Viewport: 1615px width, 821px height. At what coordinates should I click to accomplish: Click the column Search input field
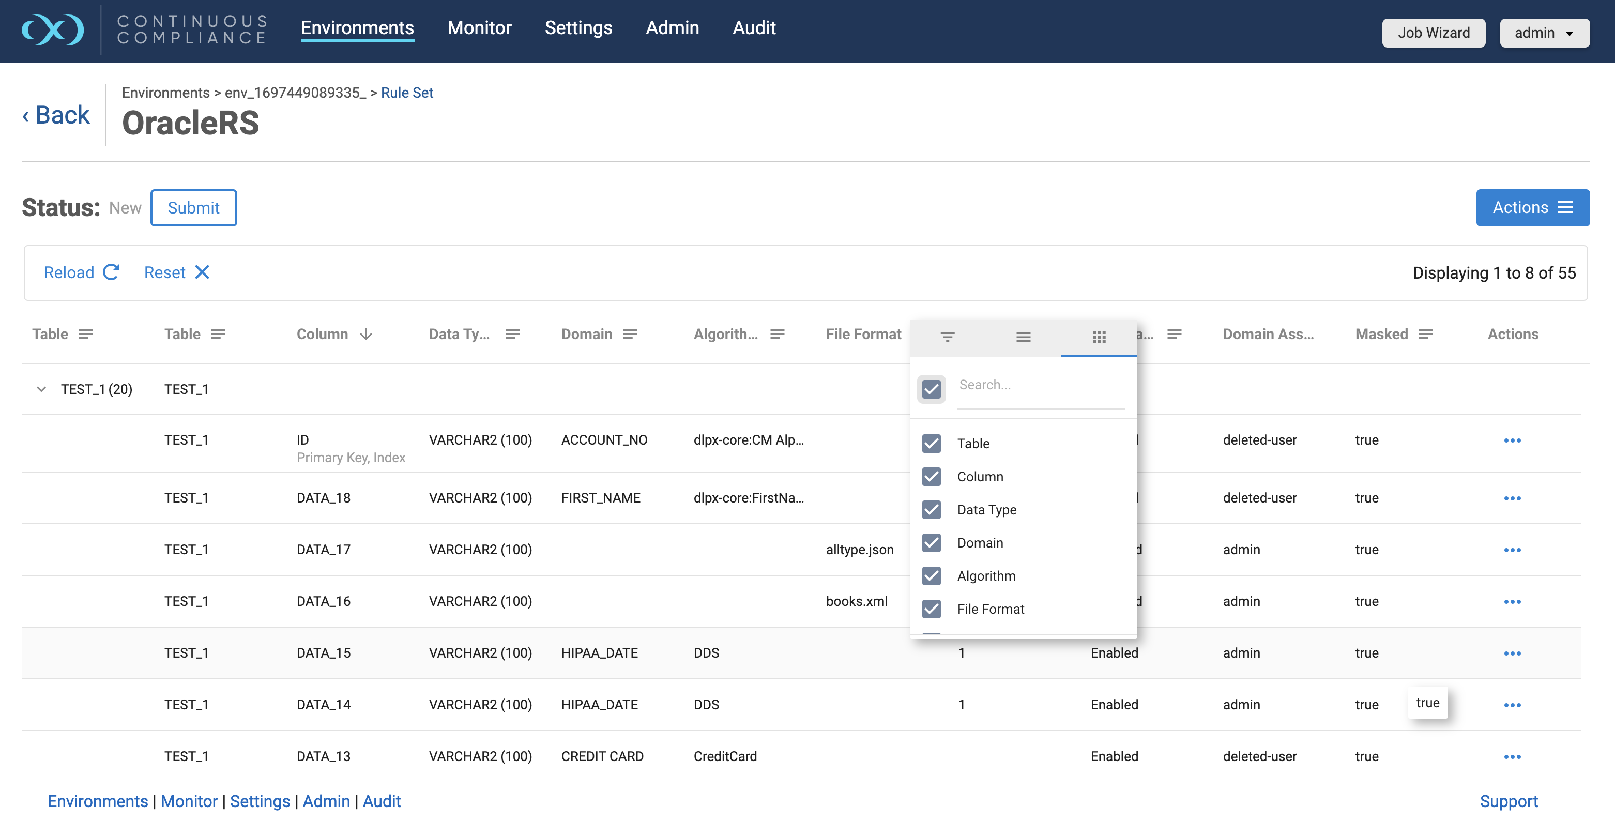click(1040, 385)
